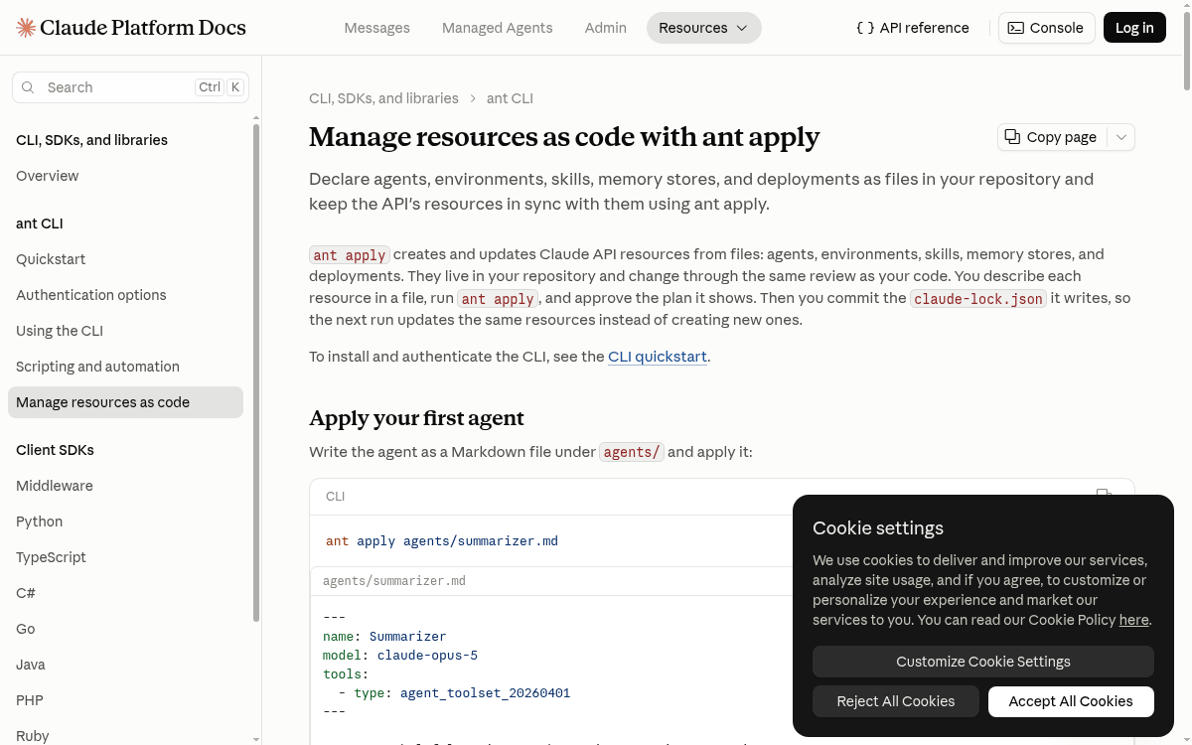Switch to Managed Agents tab

(497, 28)
